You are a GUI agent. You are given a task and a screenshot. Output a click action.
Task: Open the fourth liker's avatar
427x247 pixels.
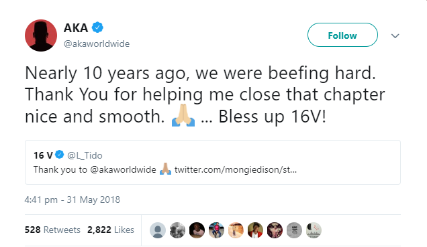[x=216, y=230]
